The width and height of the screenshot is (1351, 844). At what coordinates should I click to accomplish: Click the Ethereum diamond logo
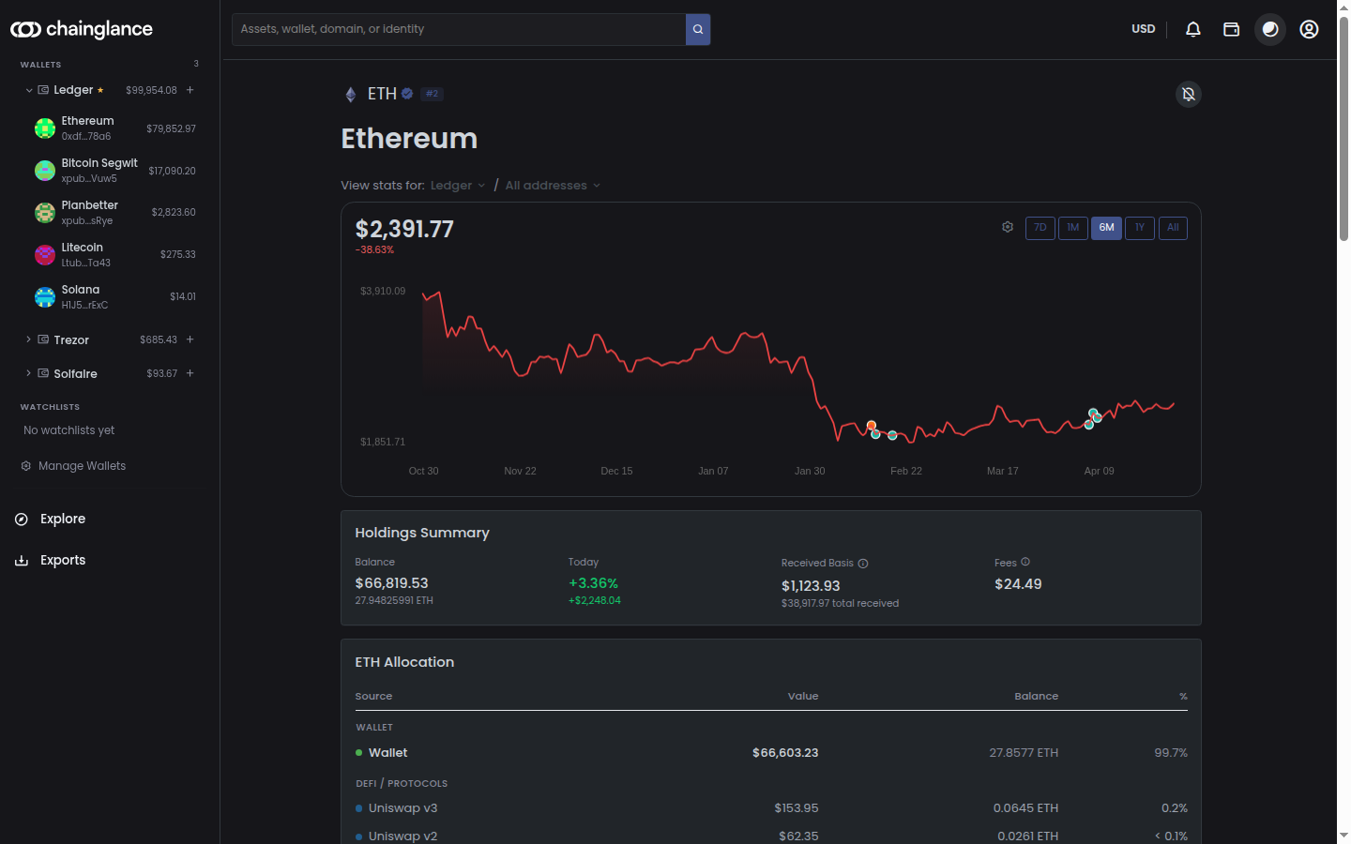pyautogui.click(x=351, y=94)
